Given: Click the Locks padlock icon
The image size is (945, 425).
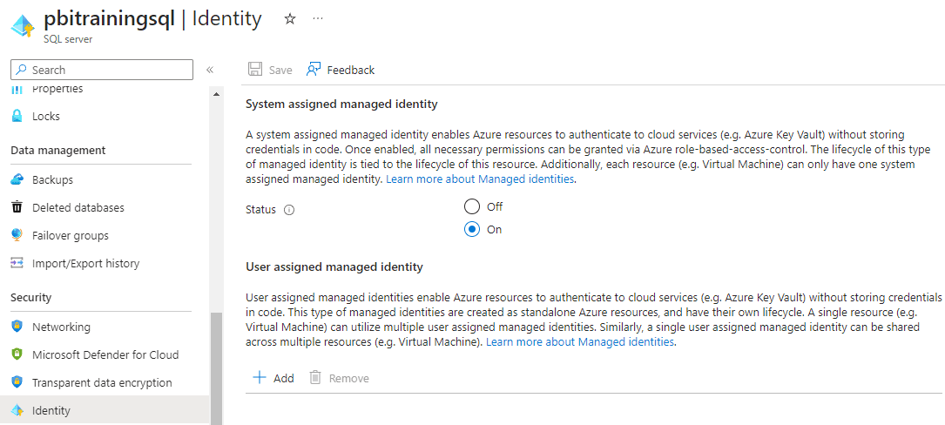Looking at the screenshot, I should (17, 117).
